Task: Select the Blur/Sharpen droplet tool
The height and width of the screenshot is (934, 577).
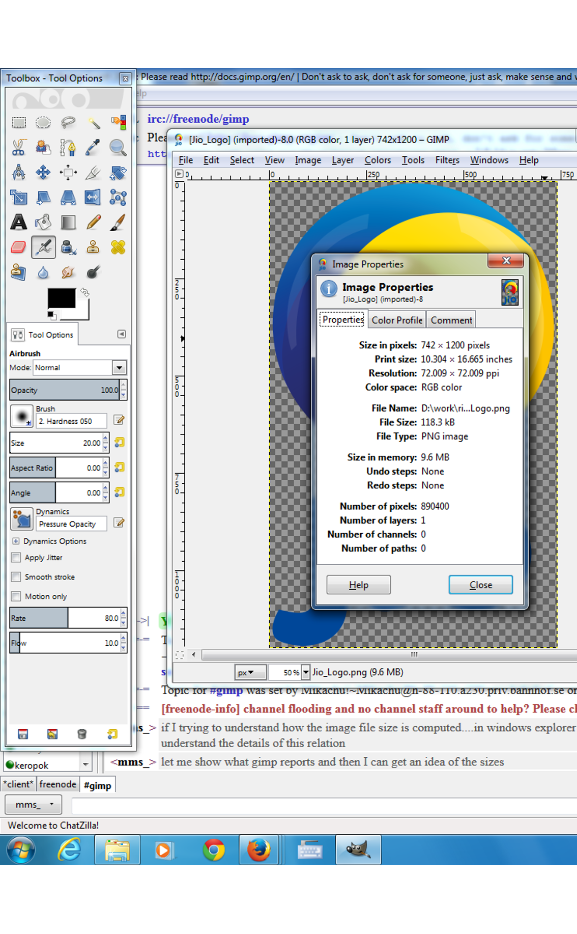Action: (43, 272)
